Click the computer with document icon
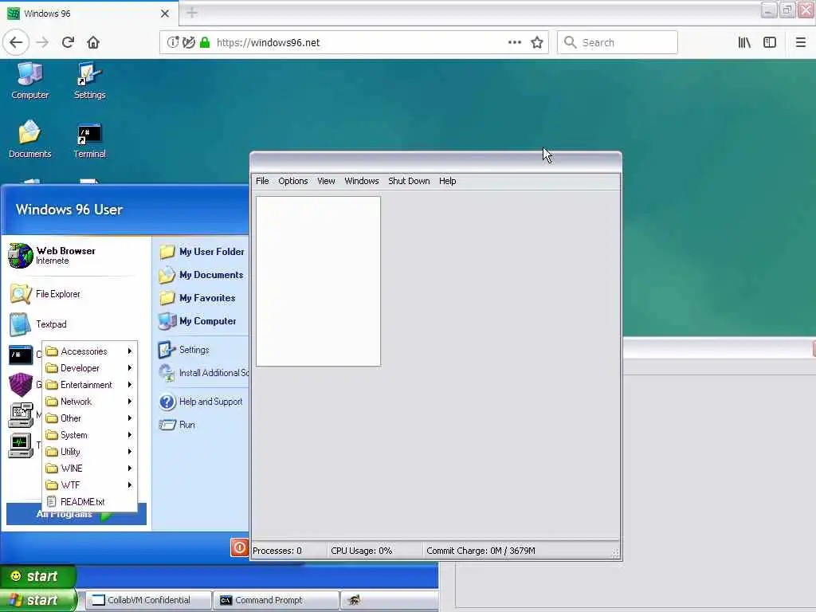This screenshot has width=816, height=612. 21,414
